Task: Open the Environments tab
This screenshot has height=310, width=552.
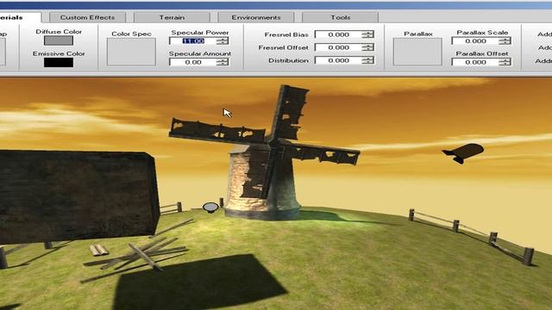Action: [x=256, y=17]
